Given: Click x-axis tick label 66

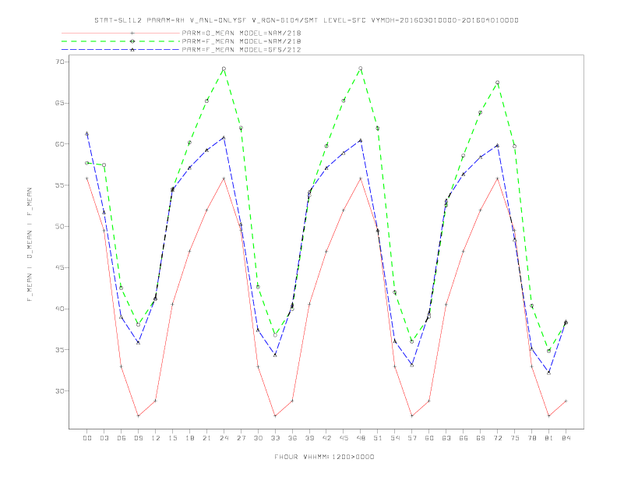Looking at the screenshot, I should pyautogui.click(x=464, y=438).
